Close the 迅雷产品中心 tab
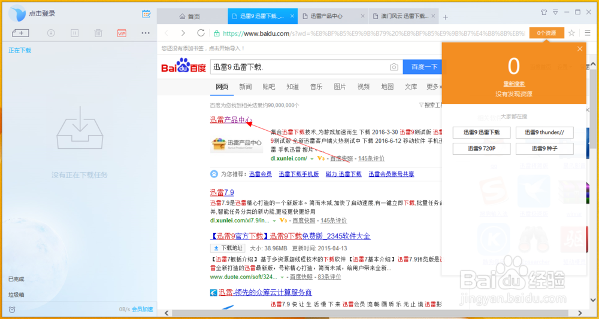This screenshot has width=599, height=319. point(363,16)
